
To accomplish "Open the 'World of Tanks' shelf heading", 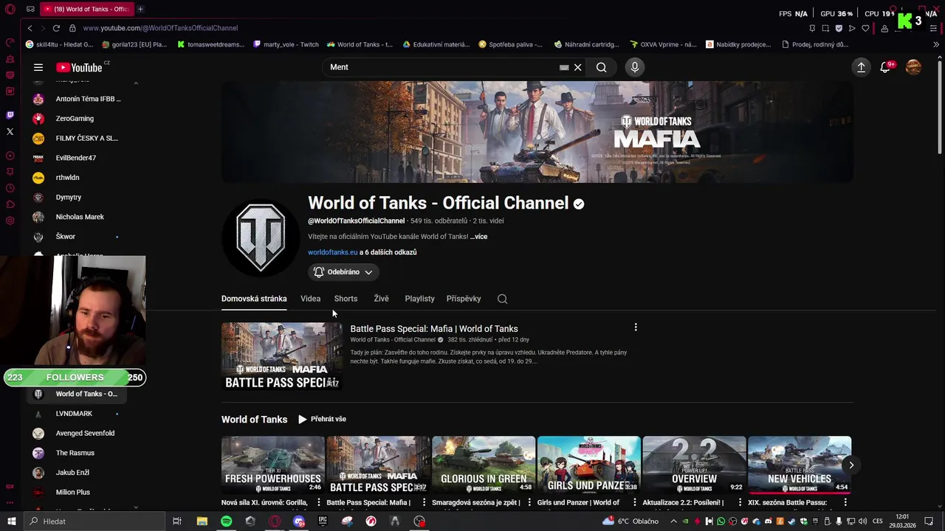I will pos(254,420).
